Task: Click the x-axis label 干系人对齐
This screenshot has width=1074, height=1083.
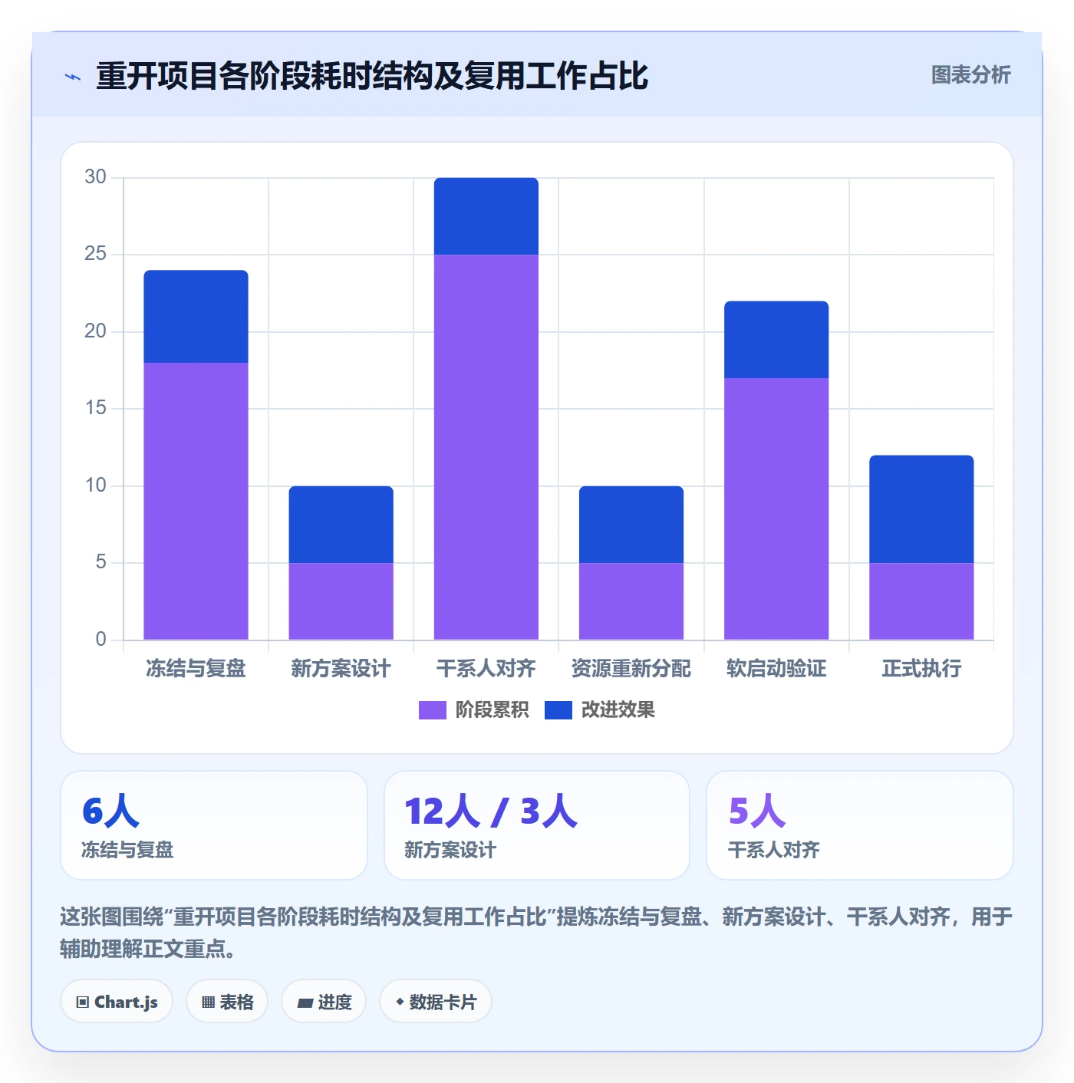Action: pyautogui.click(x=486, y=669)
